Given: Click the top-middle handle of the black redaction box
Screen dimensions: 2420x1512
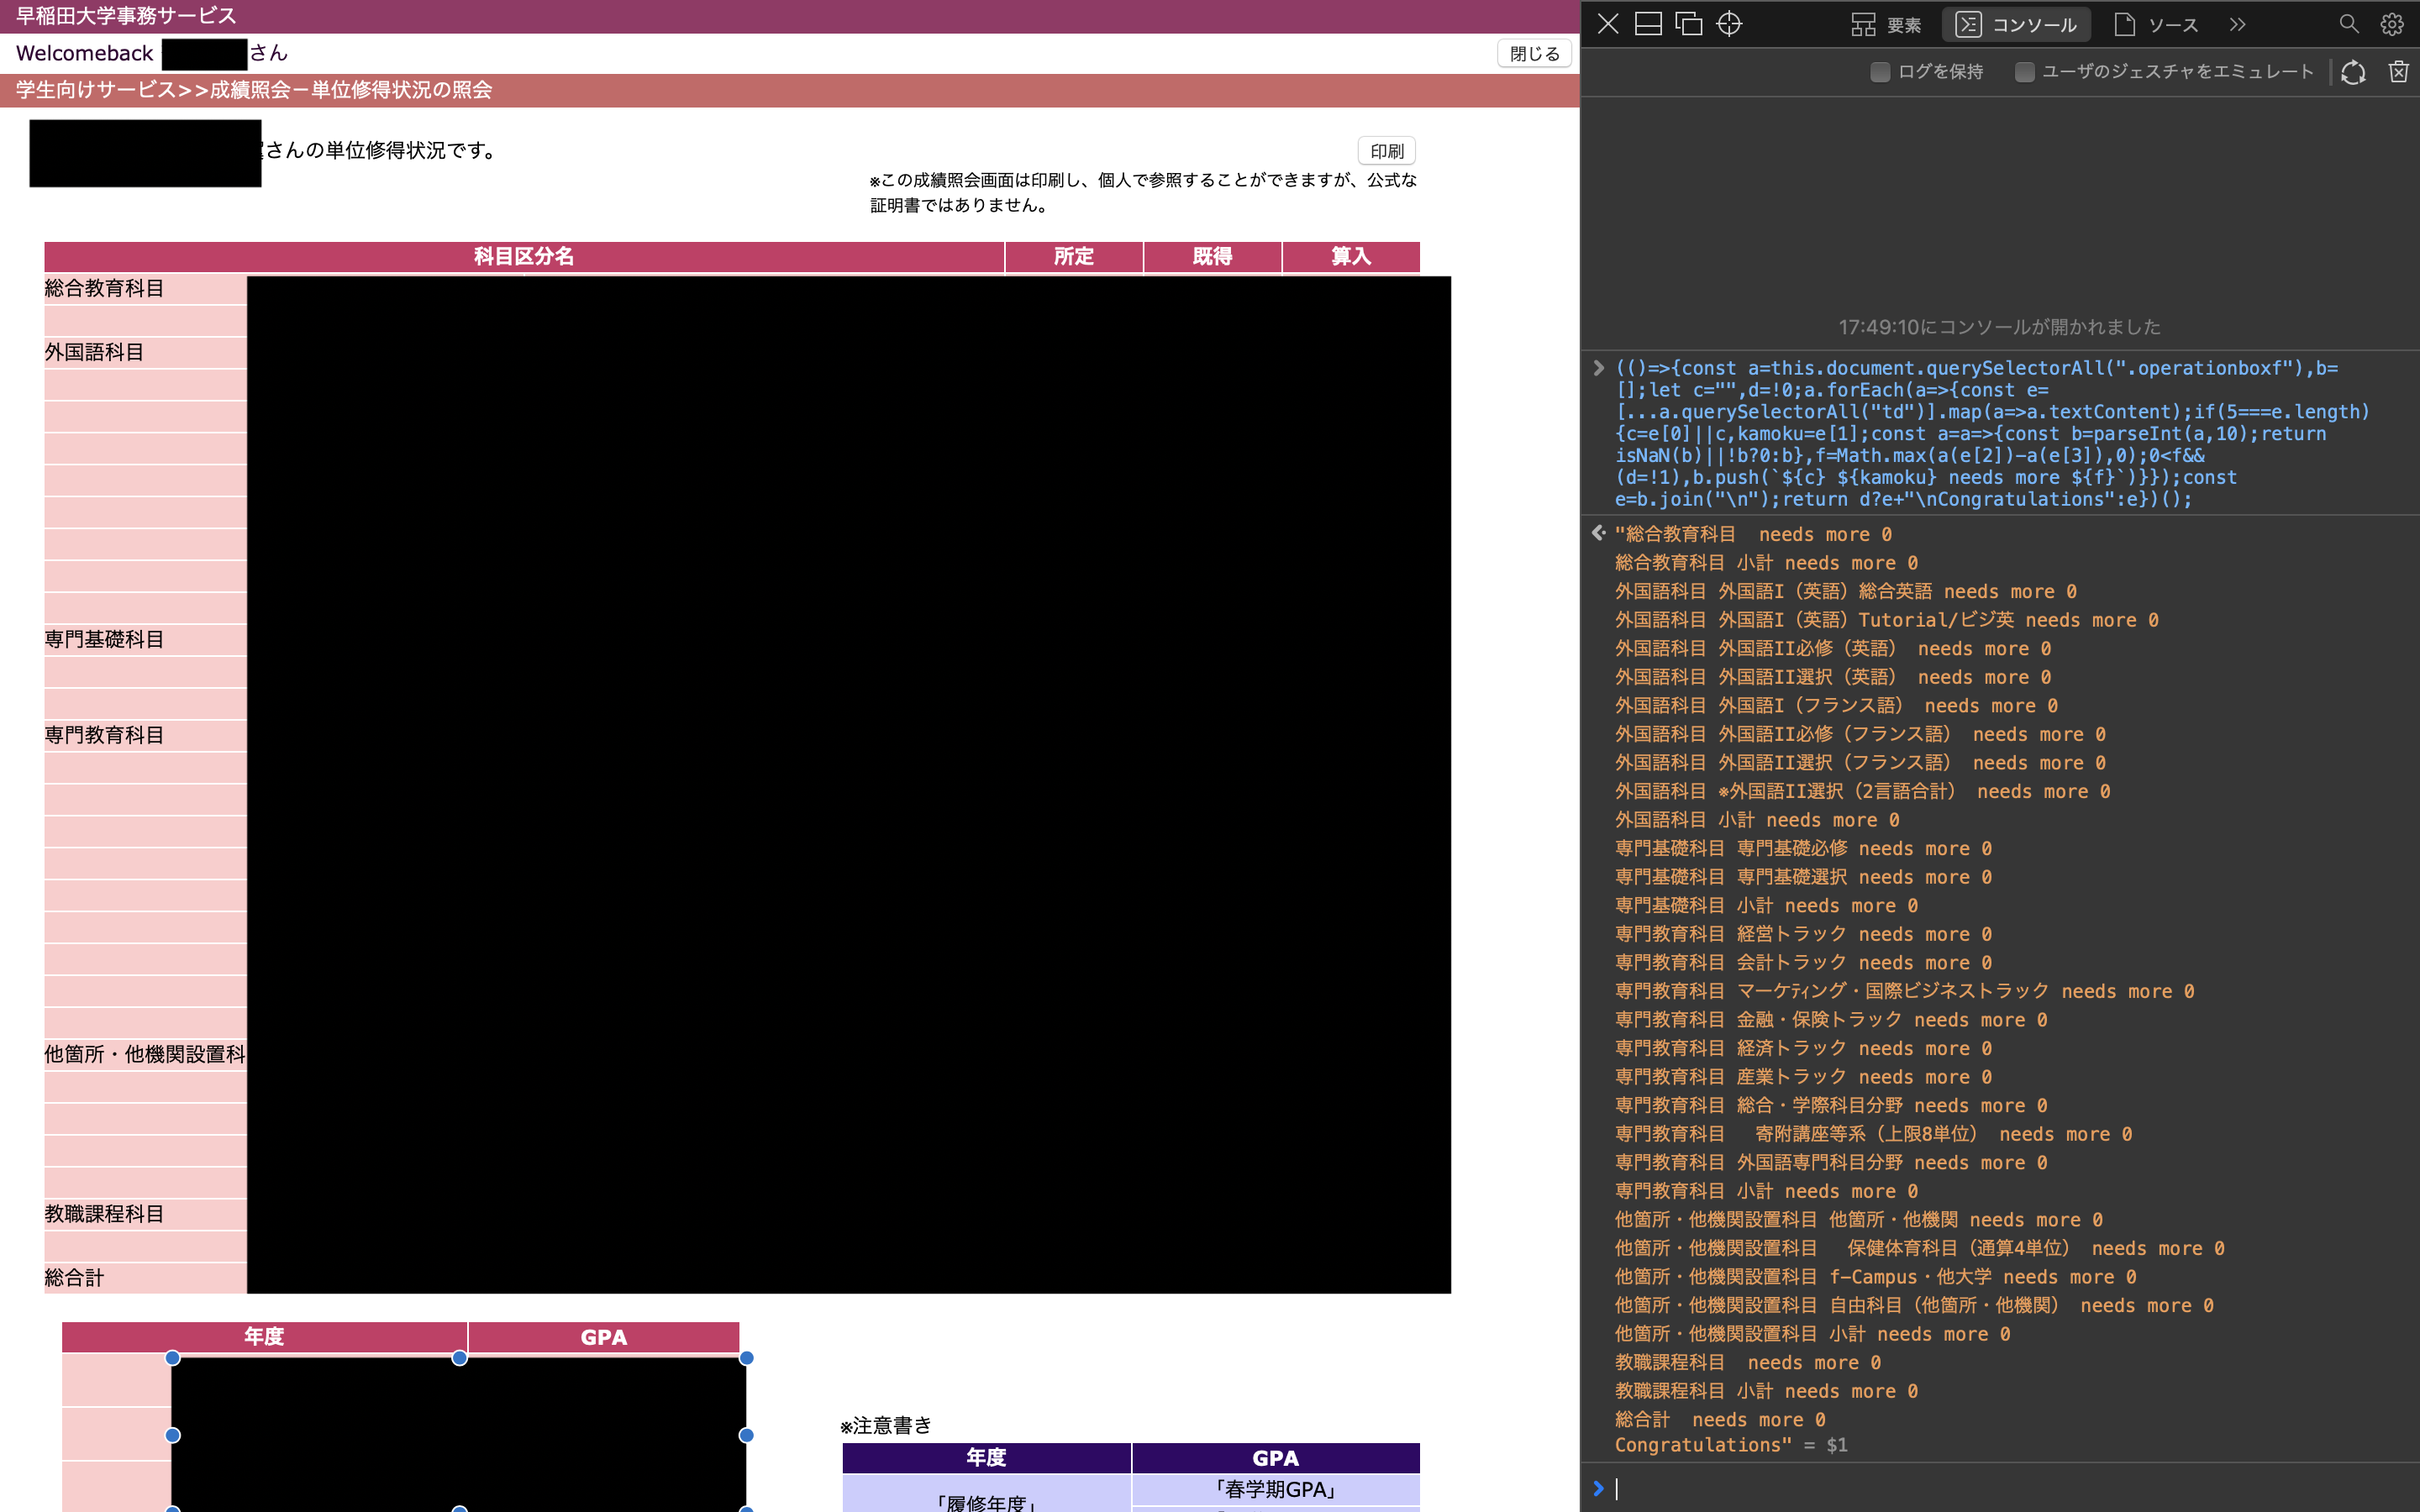Looking at the screenshot, I should point(459,1358).
